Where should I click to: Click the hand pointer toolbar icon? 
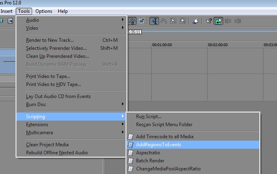tap(196, 21)
